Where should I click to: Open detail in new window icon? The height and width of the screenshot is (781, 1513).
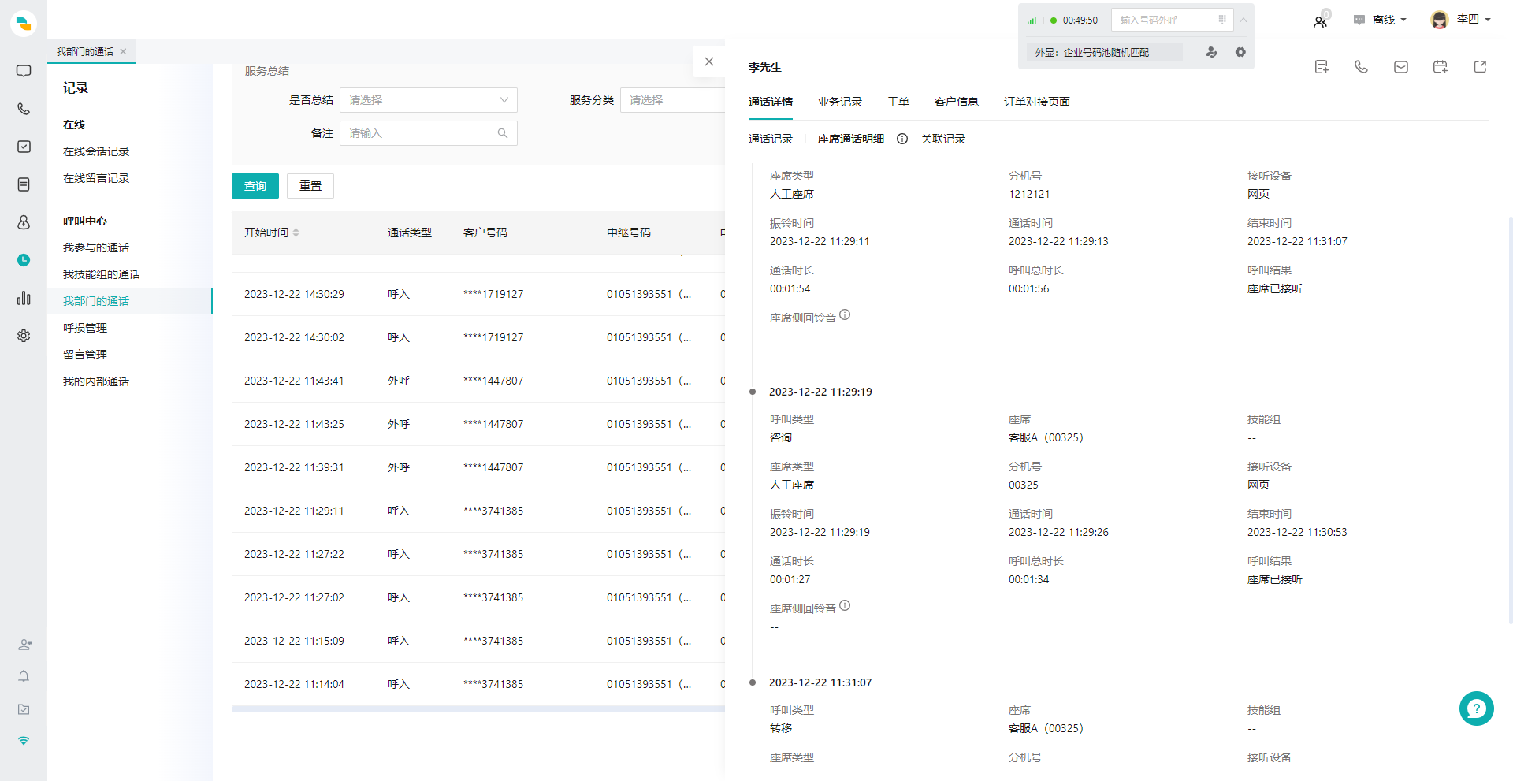click(1480, 67)
